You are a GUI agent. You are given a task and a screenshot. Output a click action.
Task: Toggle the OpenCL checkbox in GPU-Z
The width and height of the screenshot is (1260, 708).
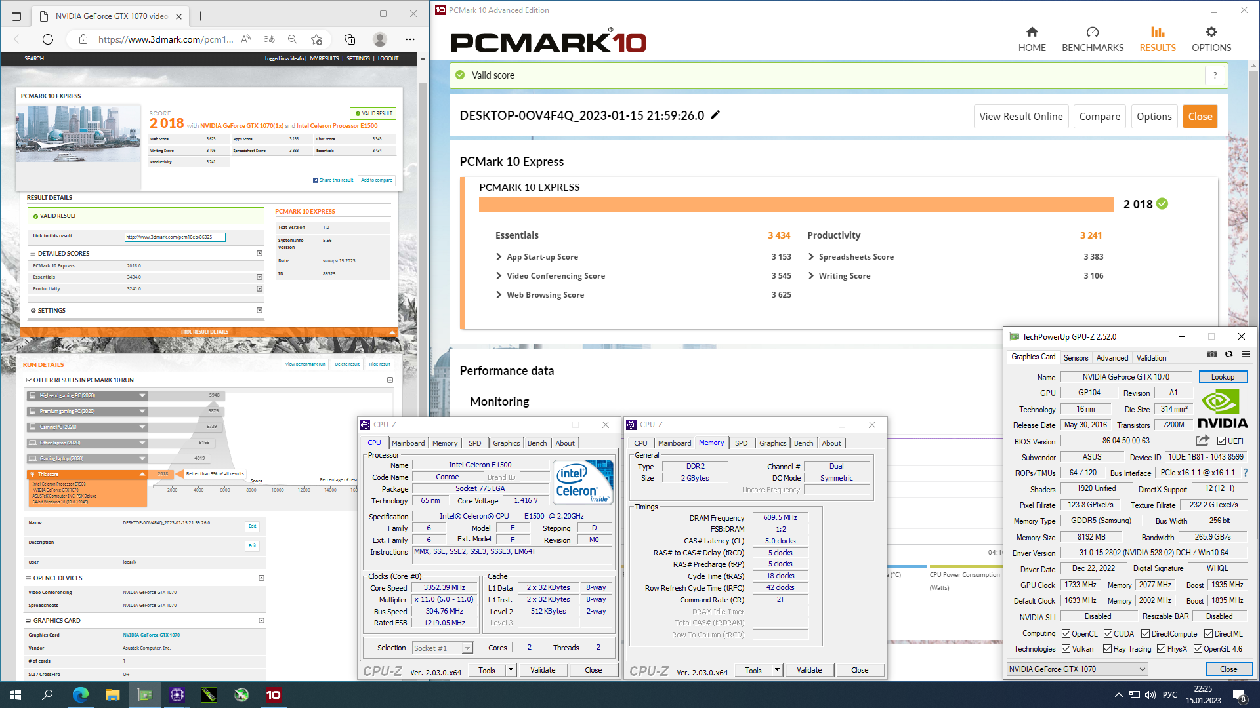(1066, 634)
